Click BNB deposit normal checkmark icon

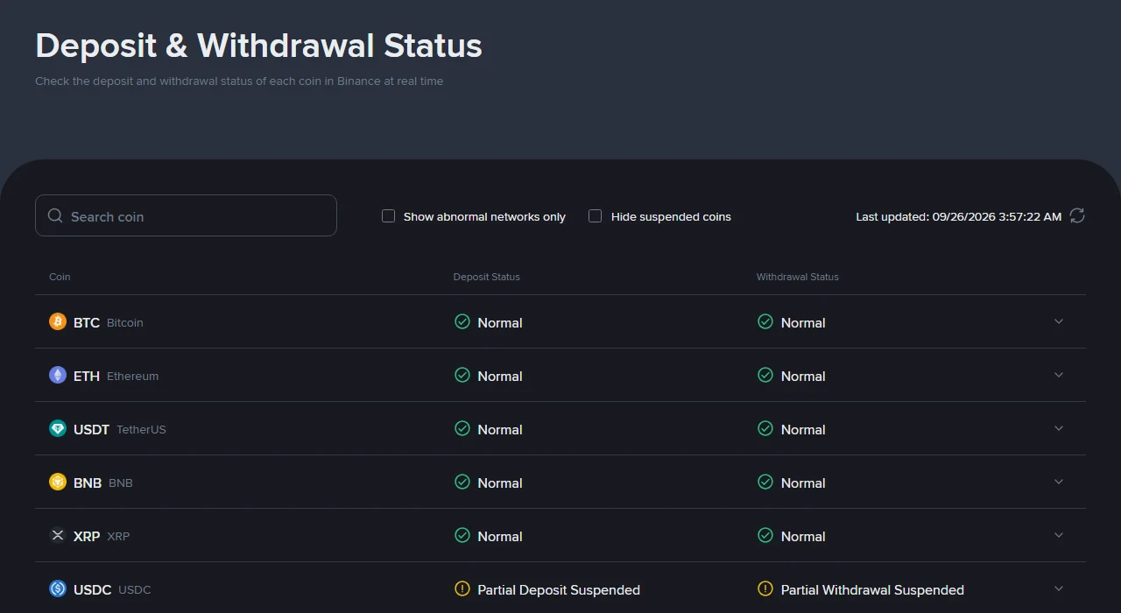point(462,482)
